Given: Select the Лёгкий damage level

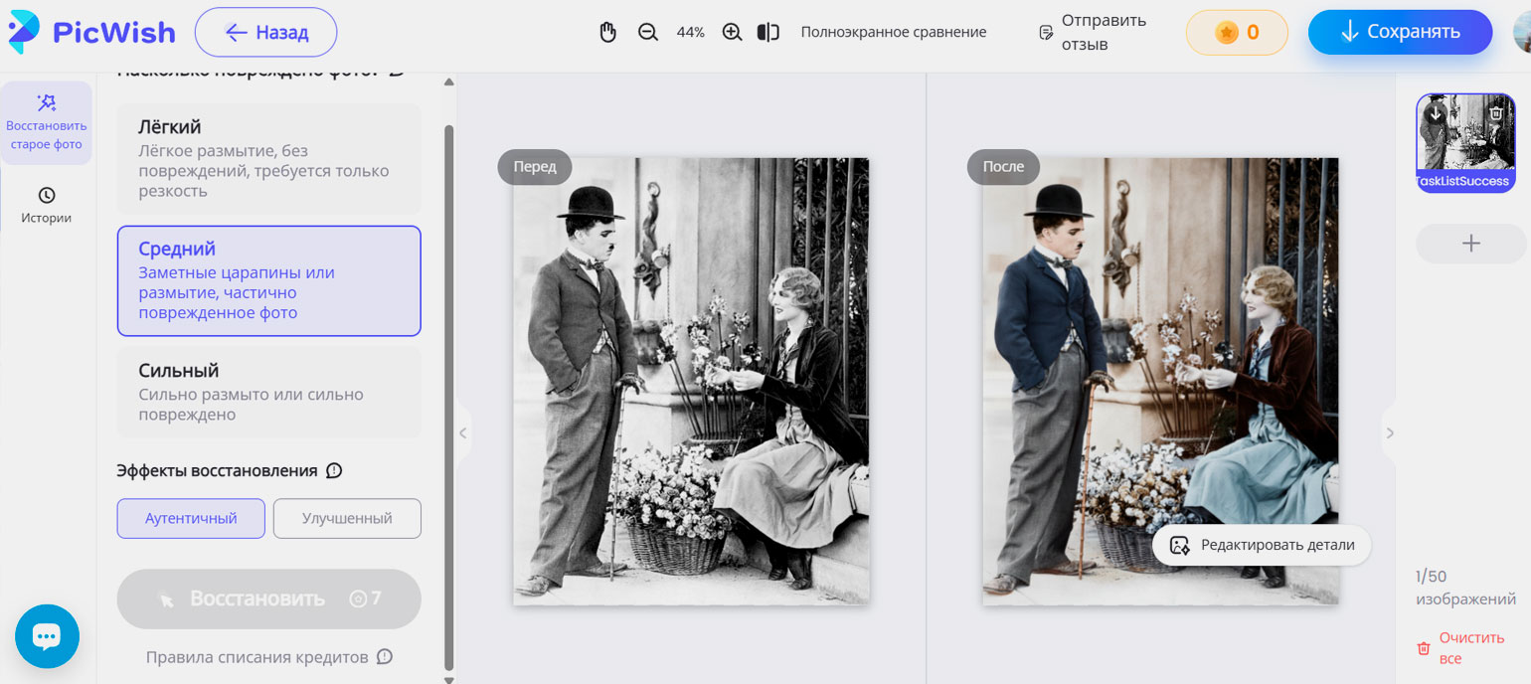Looking at the screenshot, I should (x=268, y=158).
